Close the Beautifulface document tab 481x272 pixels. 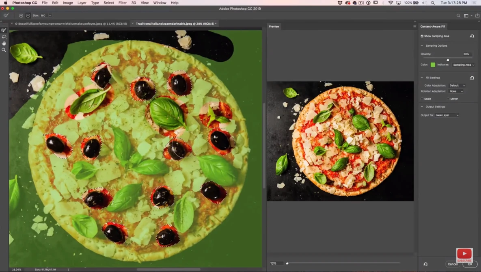point(12,24)
